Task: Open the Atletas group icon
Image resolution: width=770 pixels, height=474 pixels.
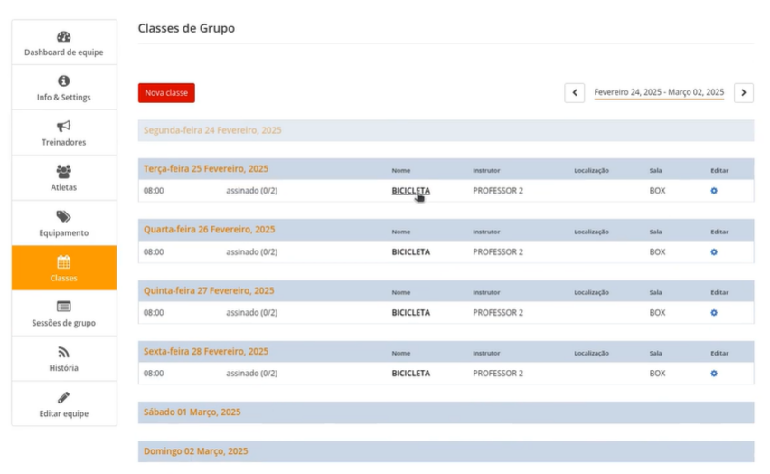Action: pyautogui.click(x=63, y=171)
